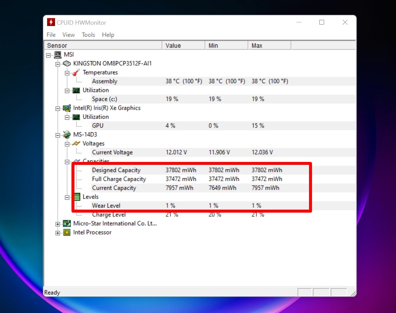Image resolution: width=396 pixels, height=313 pixels.
Task: Click the Intel Processor chip icon
Action: point(67,232)
